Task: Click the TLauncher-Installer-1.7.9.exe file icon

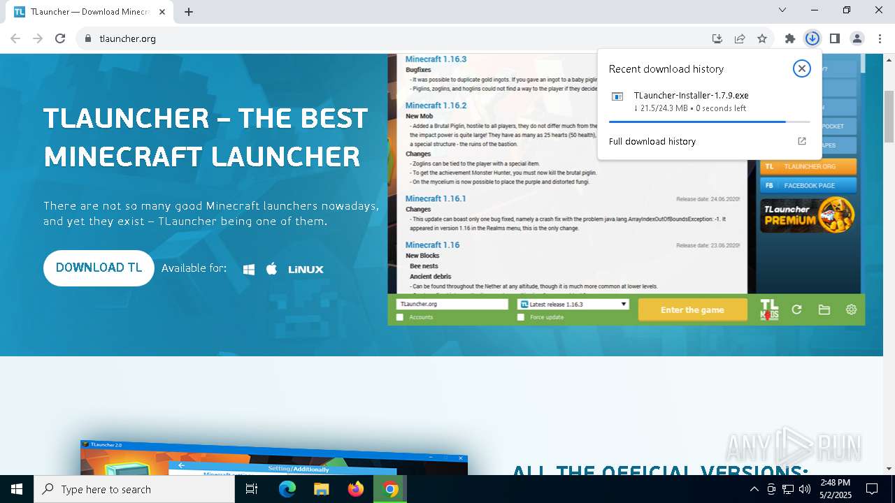Action: (x=617, y=96)
